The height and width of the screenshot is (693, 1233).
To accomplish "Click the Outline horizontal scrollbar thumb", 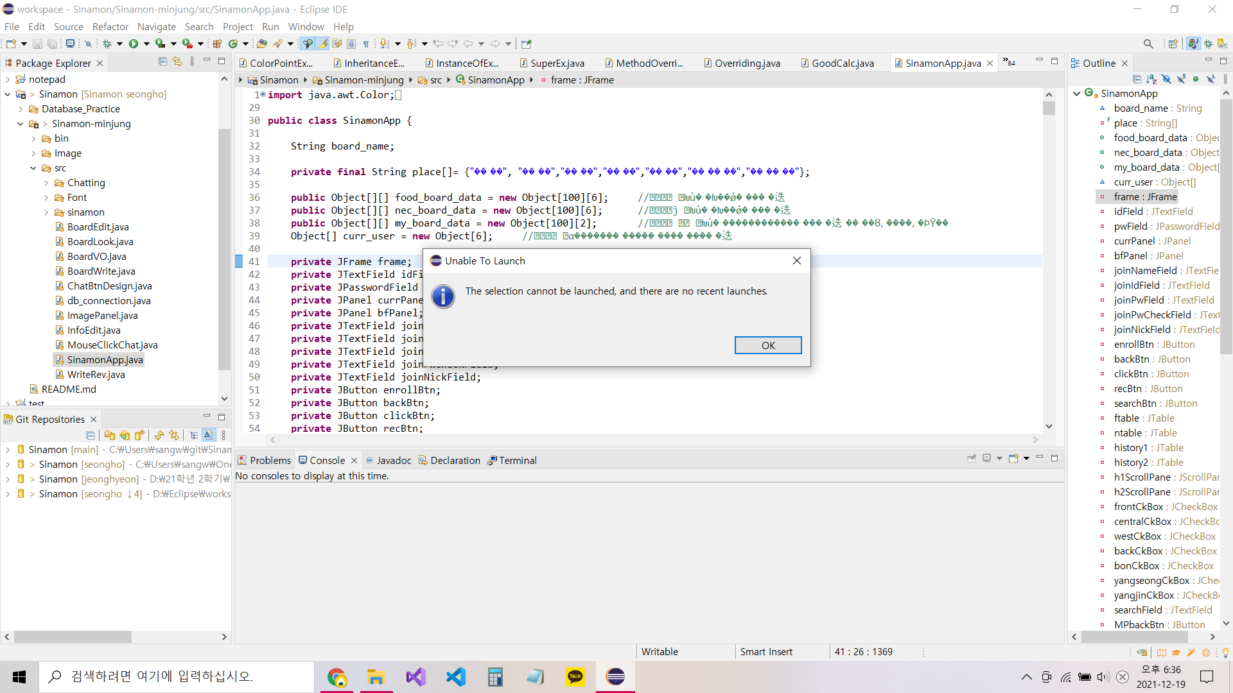I will click(x=1134, y=637).
